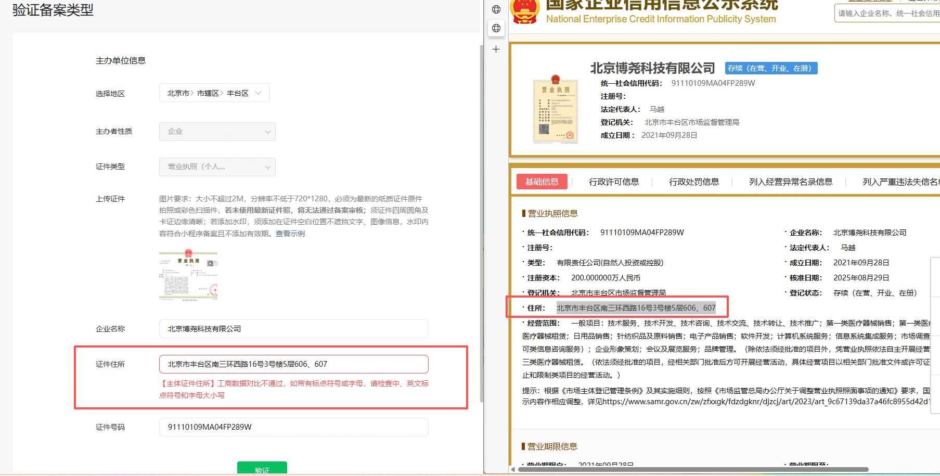Select the 证件号码 input field

[x=294, y=427]
